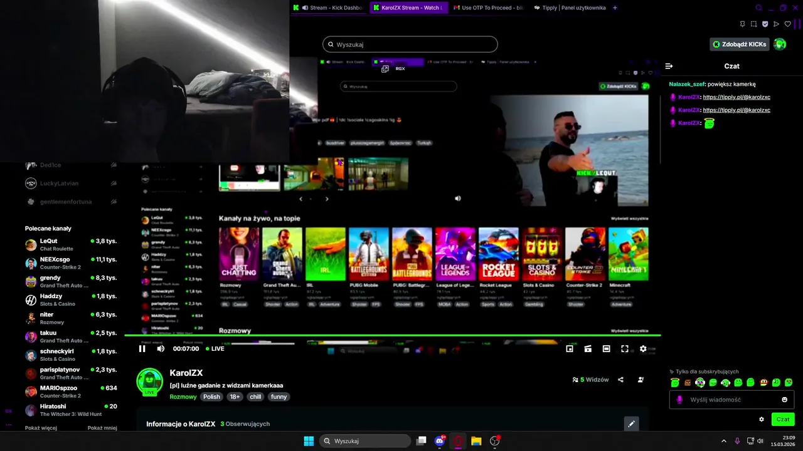This screenshot has width=803, height=451.
Task: Send message with the Czat button
Action: pyautogui.click(x=783, y=420)
